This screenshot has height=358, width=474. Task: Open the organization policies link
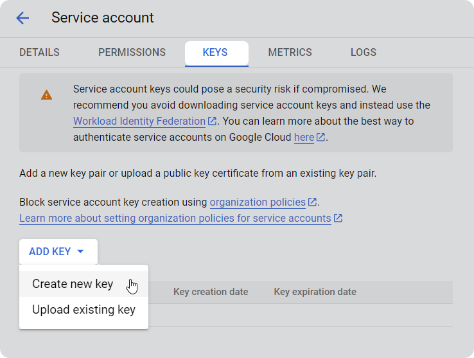[x=258, y=202]
